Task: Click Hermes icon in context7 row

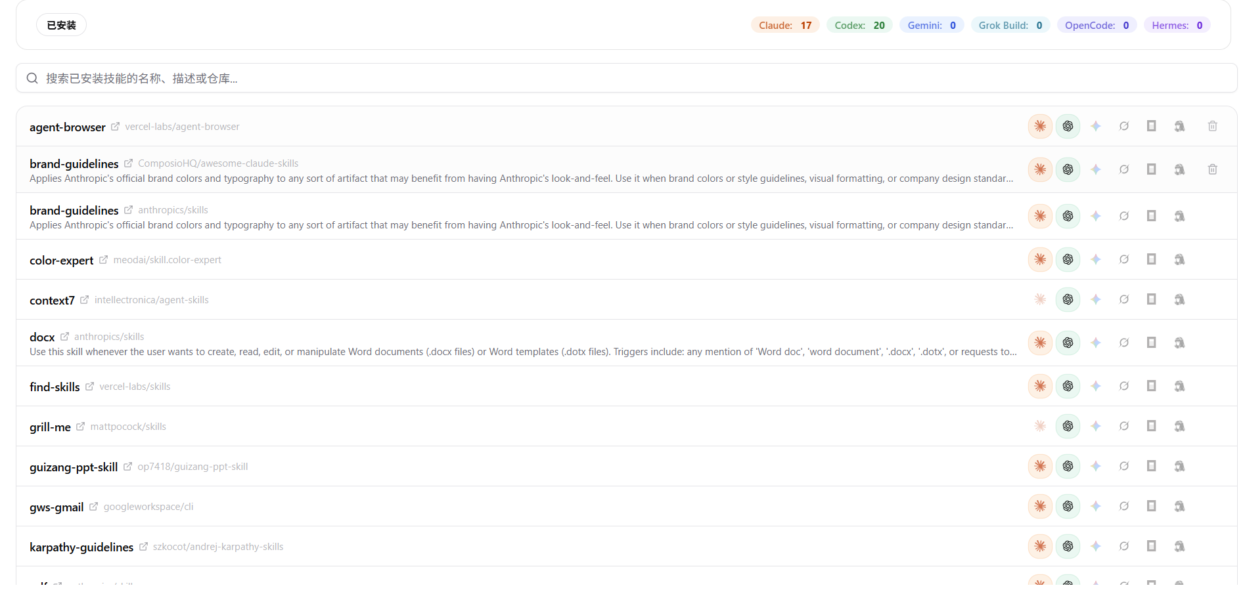Action: (1180, 299)
